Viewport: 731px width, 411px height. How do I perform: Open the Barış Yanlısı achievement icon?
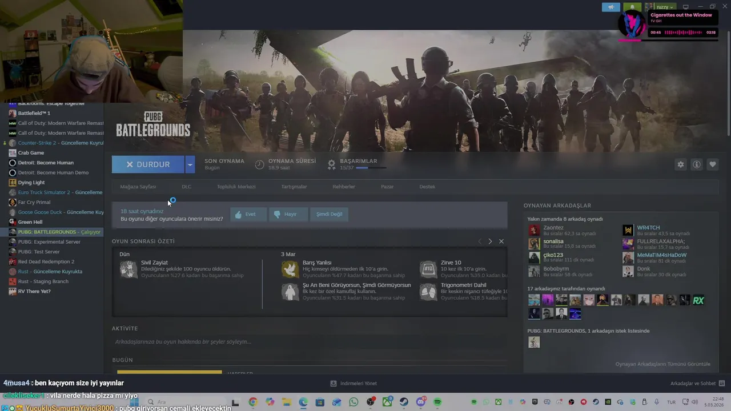290,269
